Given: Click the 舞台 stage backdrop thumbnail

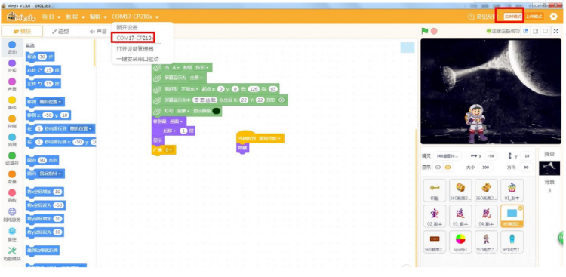Looking at the screenshot, I should pos(549,168).
